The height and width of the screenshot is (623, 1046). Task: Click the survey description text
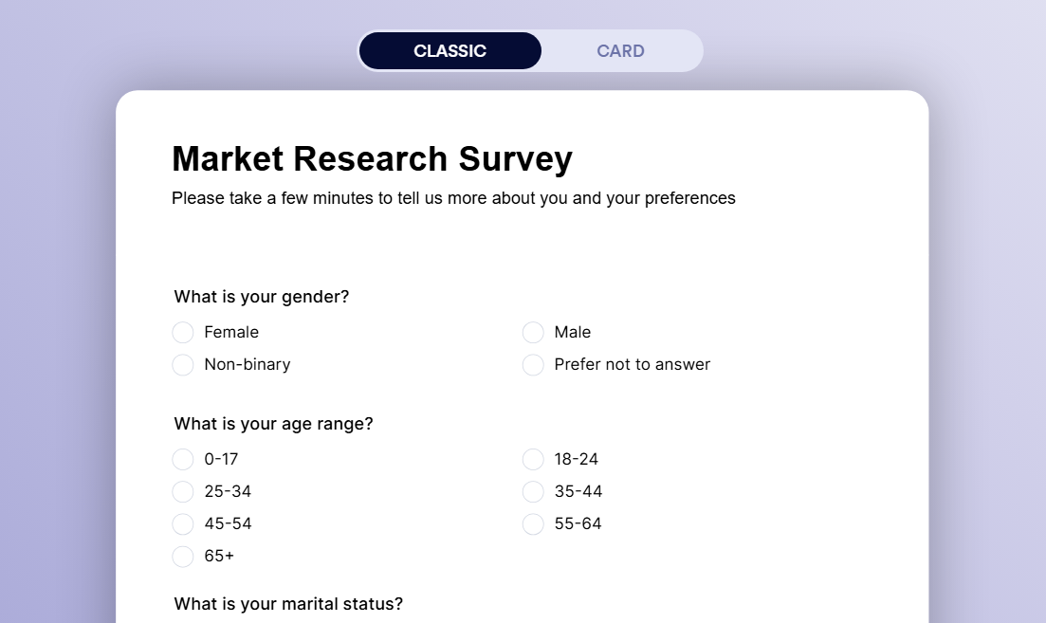[x=453, y=198]
